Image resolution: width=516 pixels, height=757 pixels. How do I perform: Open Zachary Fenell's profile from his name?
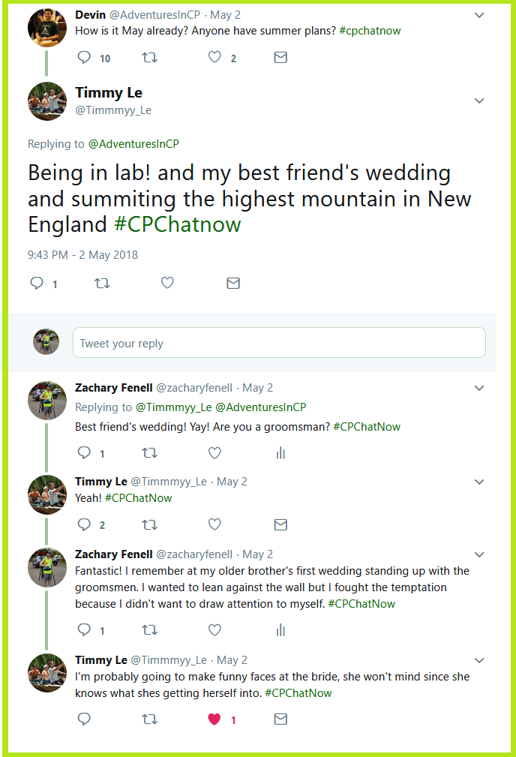113,388
